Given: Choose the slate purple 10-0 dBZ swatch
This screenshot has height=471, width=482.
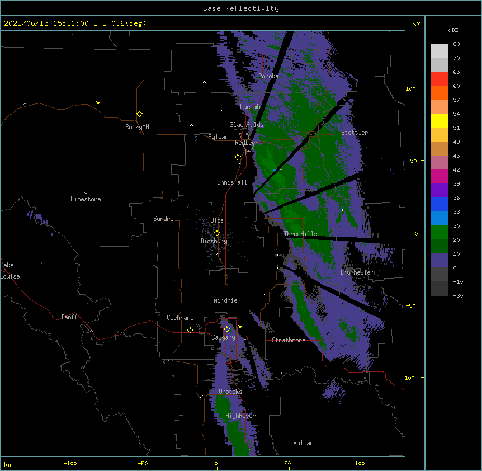Looking at the screenshot, I should coord(440,261).
